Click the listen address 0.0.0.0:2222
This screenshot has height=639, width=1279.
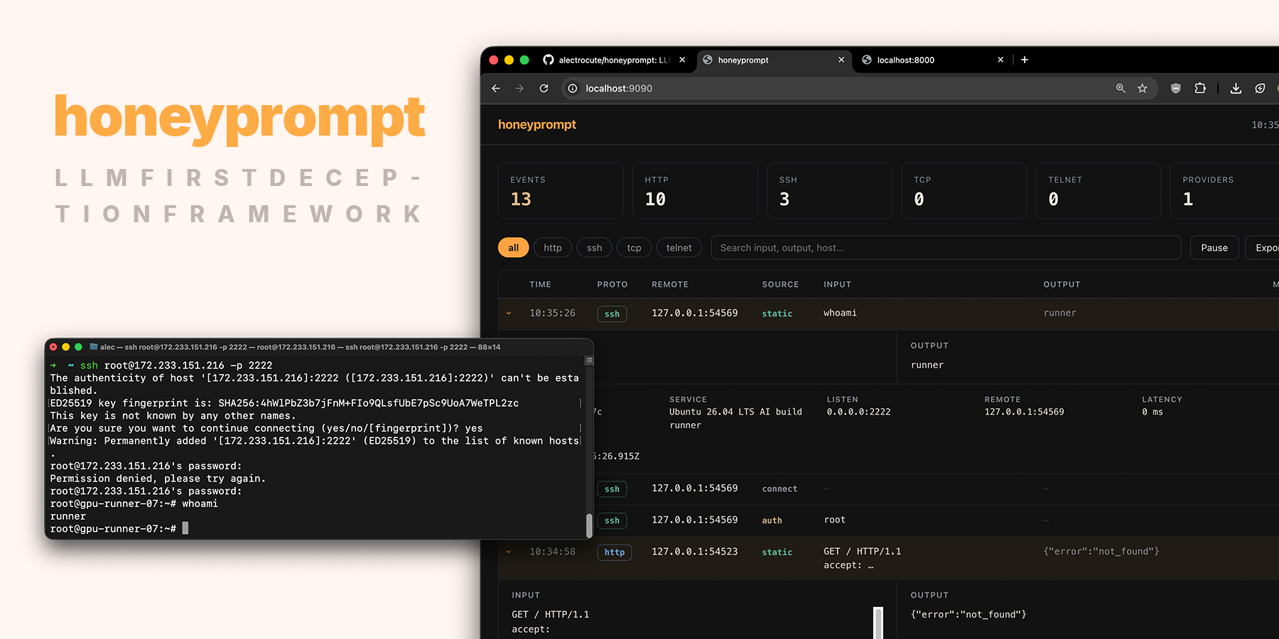coord(858,412)
